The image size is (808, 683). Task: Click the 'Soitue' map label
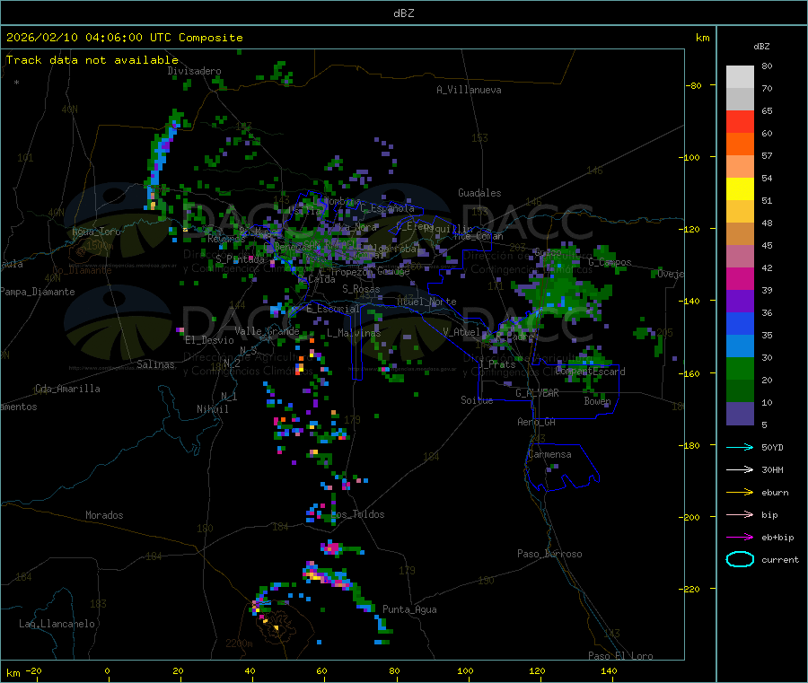pos(477,400)
